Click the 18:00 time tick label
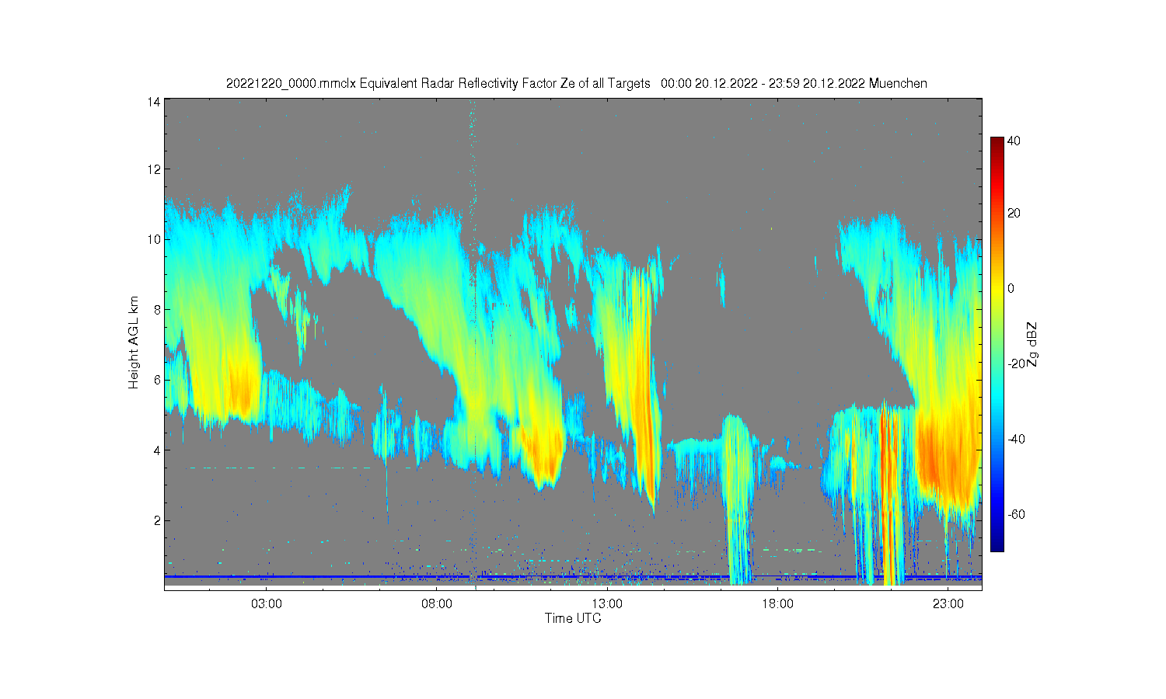The image size is (1166, 699). [777, 603]
